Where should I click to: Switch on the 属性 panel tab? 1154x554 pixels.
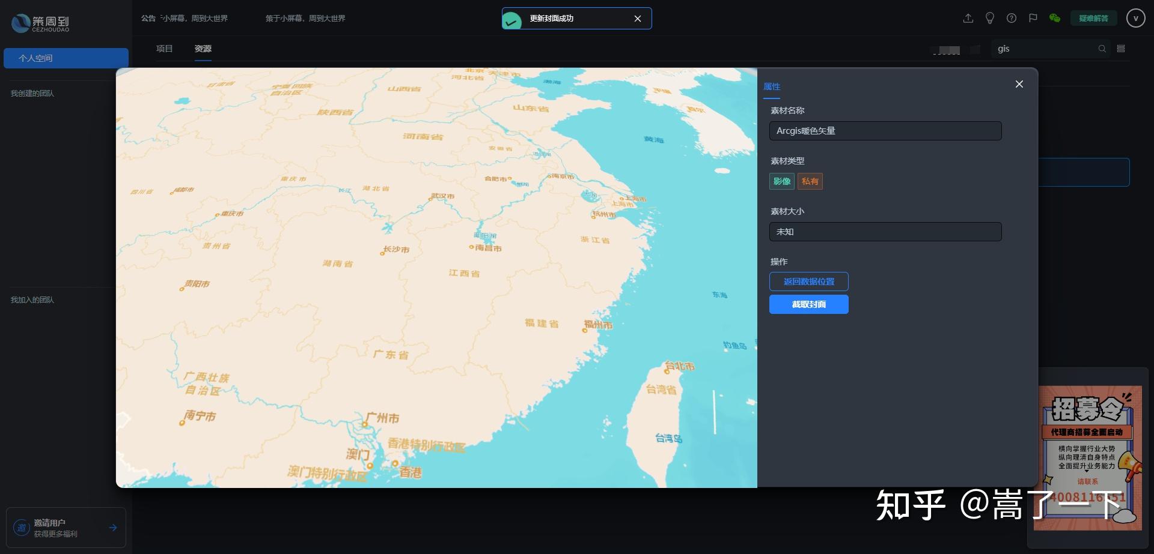772,86
